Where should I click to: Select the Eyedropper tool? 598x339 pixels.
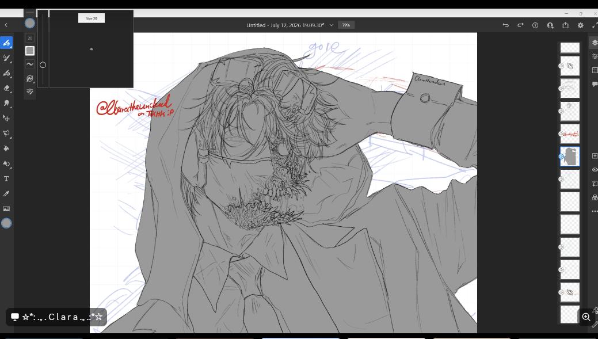tap(6, 194)
